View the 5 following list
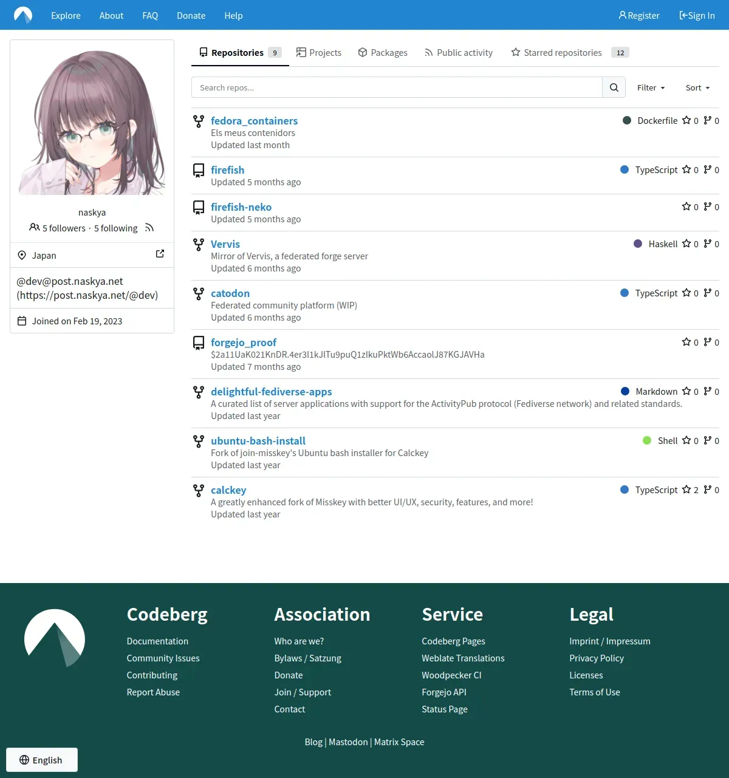The width and height of the screenshot is (729, 778). [115, 228]
